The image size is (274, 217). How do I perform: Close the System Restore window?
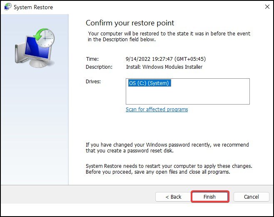[267, 7]
